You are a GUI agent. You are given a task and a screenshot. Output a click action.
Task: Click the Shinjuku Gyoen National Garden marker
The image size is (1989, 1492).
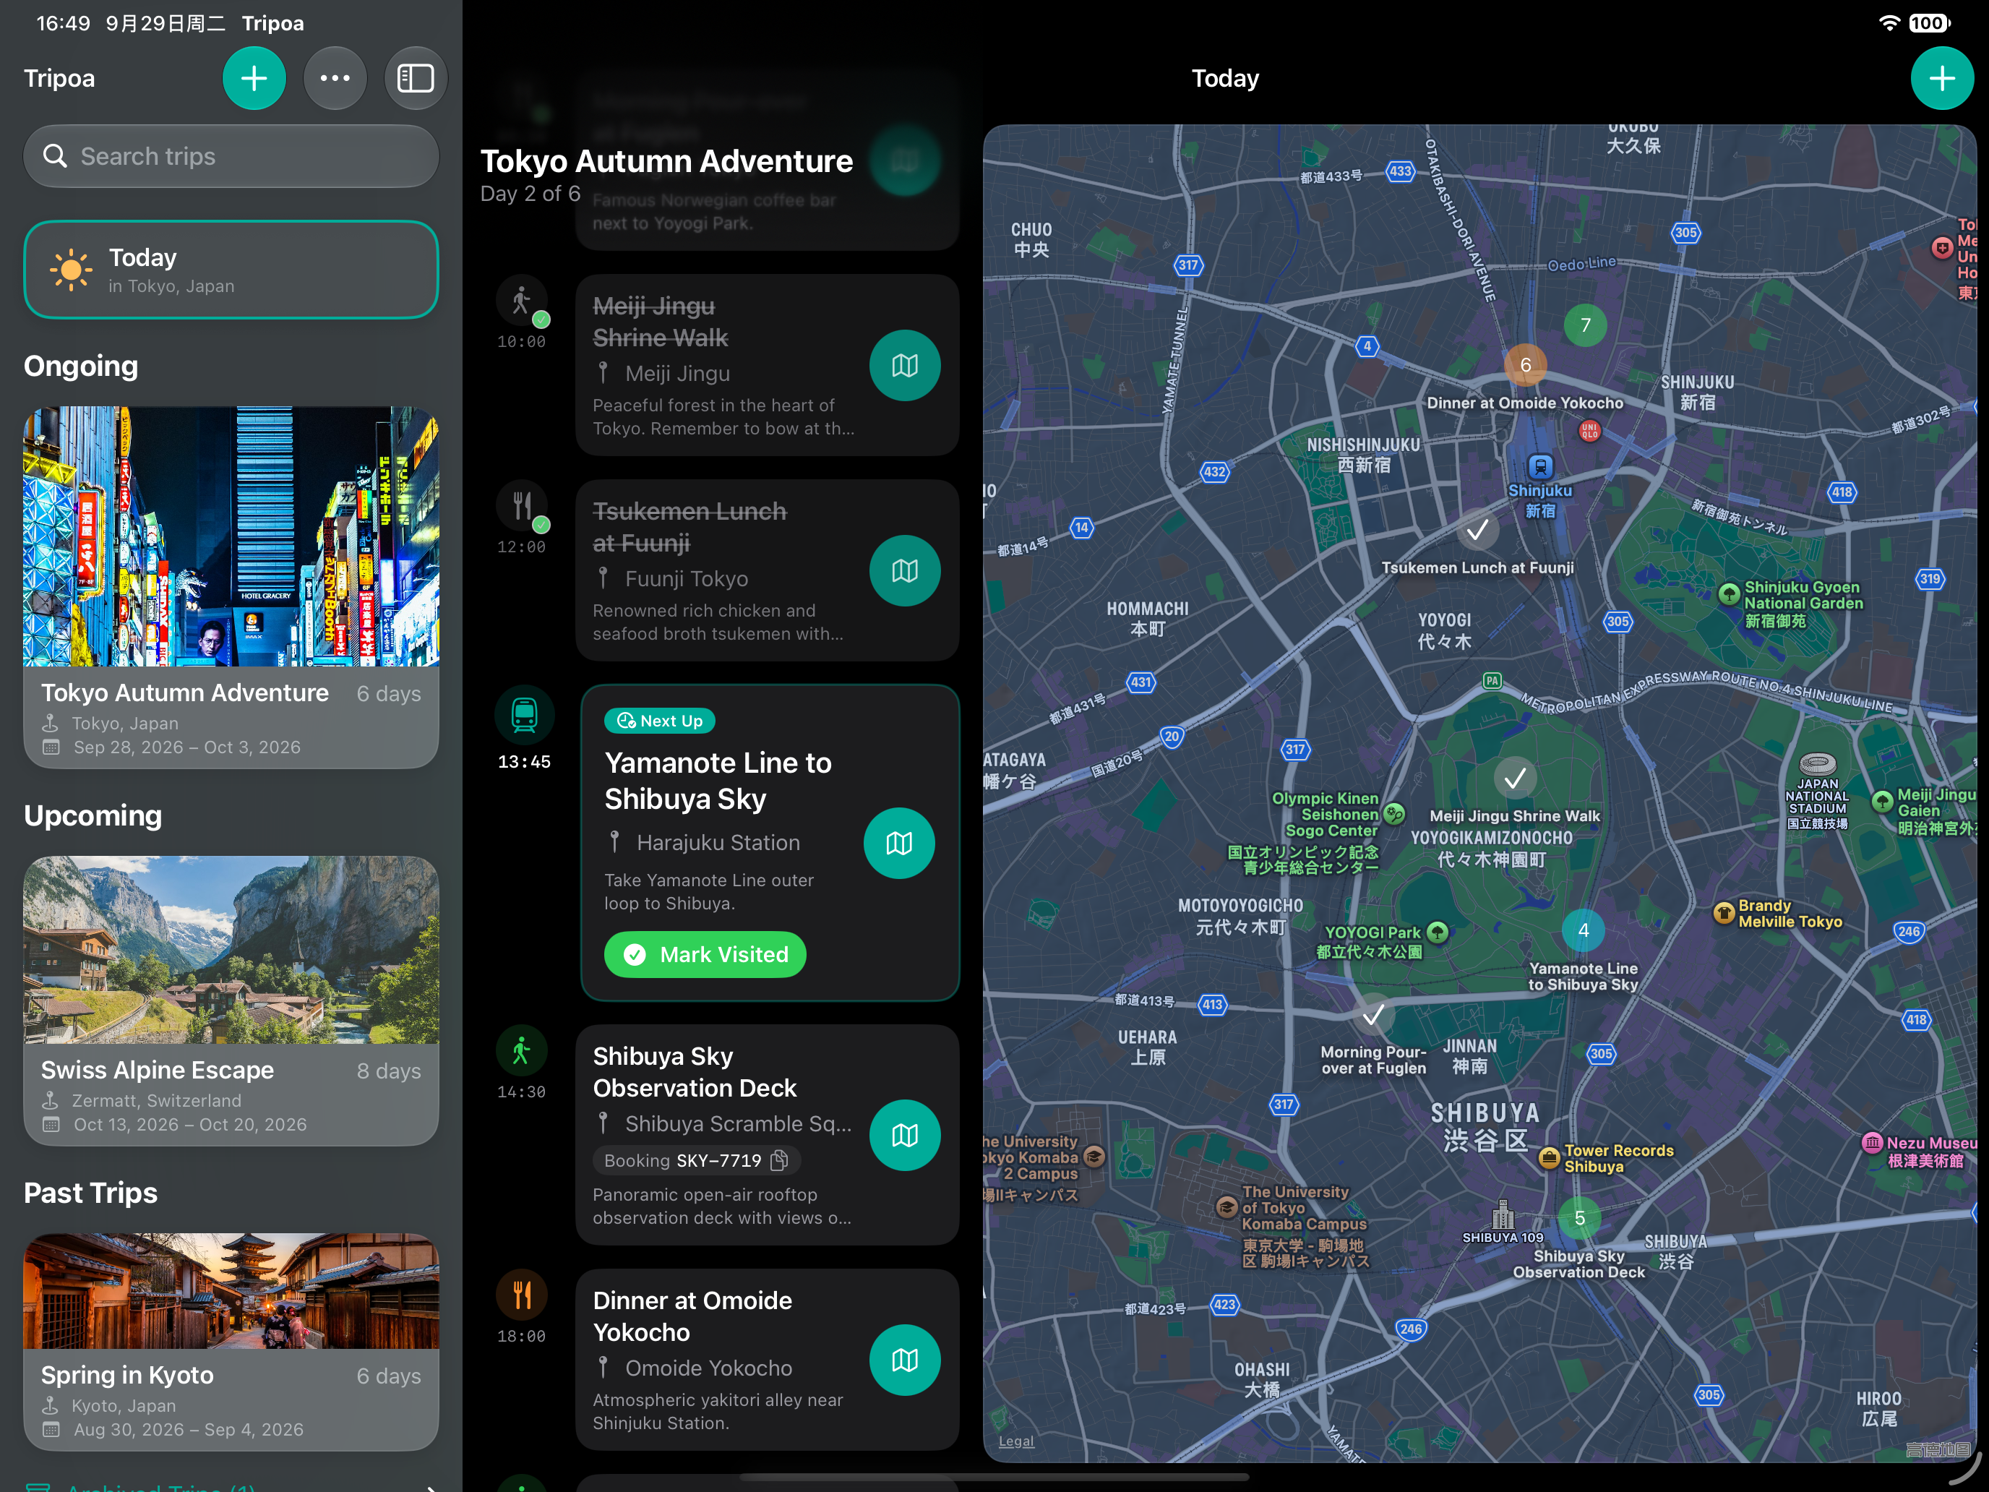1728,593
